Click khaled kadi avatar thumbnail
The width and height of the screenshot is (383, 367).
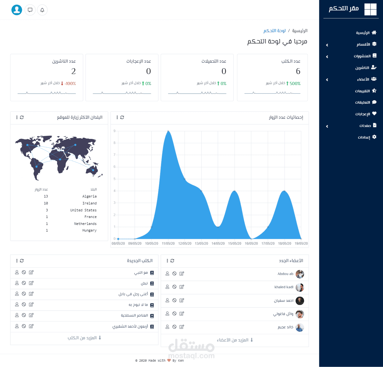click(300, 287)
